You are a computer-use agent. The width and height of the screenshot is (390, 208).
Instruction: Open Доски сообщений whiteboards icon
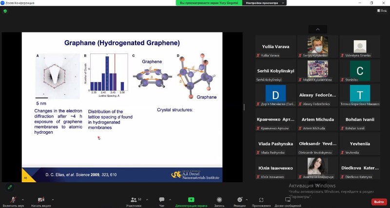point(288,200)
